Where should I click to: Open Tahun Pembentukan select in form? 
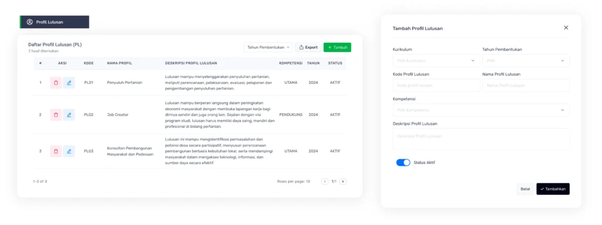click(526, 60)
